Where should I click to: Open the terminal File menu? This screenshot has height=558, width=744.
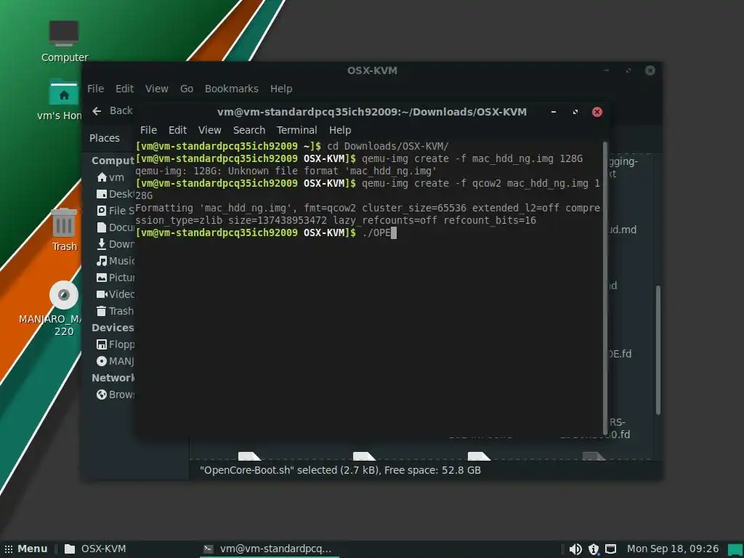[148, 130]
